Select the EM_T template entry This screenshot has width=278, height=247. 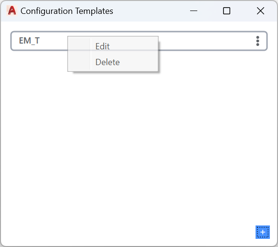click(139, 41)
